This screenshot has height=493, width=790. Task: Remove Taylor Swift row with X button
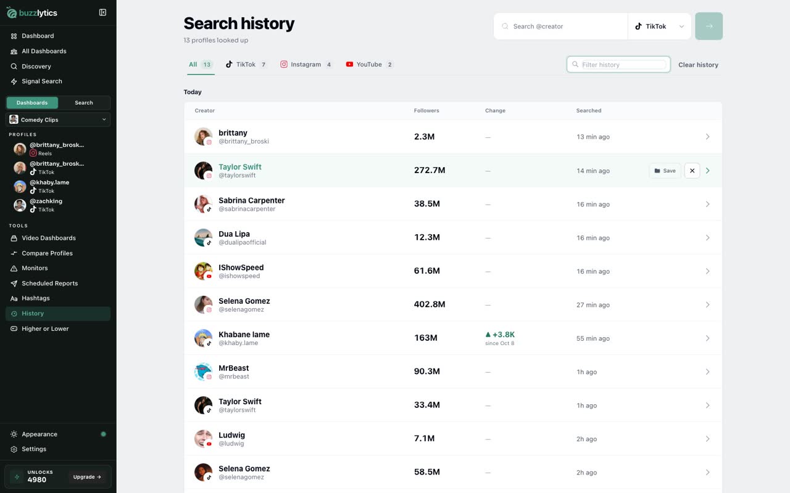(x=692, y=171)
